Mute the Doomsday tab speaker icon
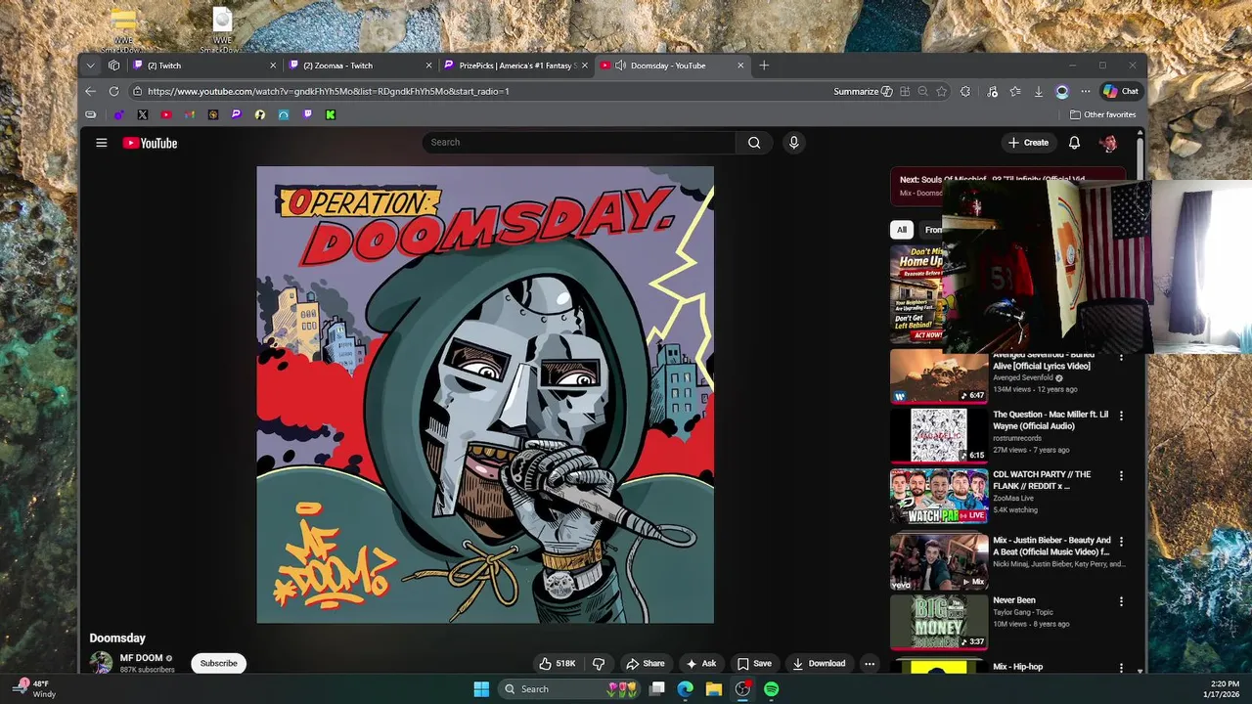The width and height of the screenshot is (1252, 704). coord(620,66)
